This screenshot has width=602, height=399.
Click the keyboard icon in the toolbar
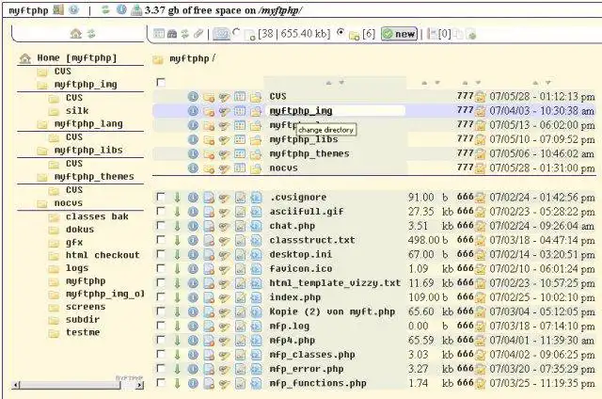222,34
